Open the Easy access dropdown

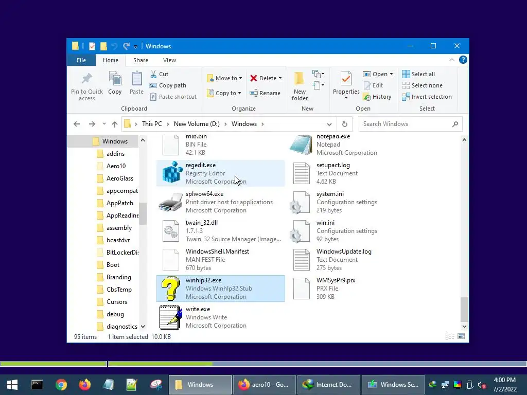(x=318, y=85)
